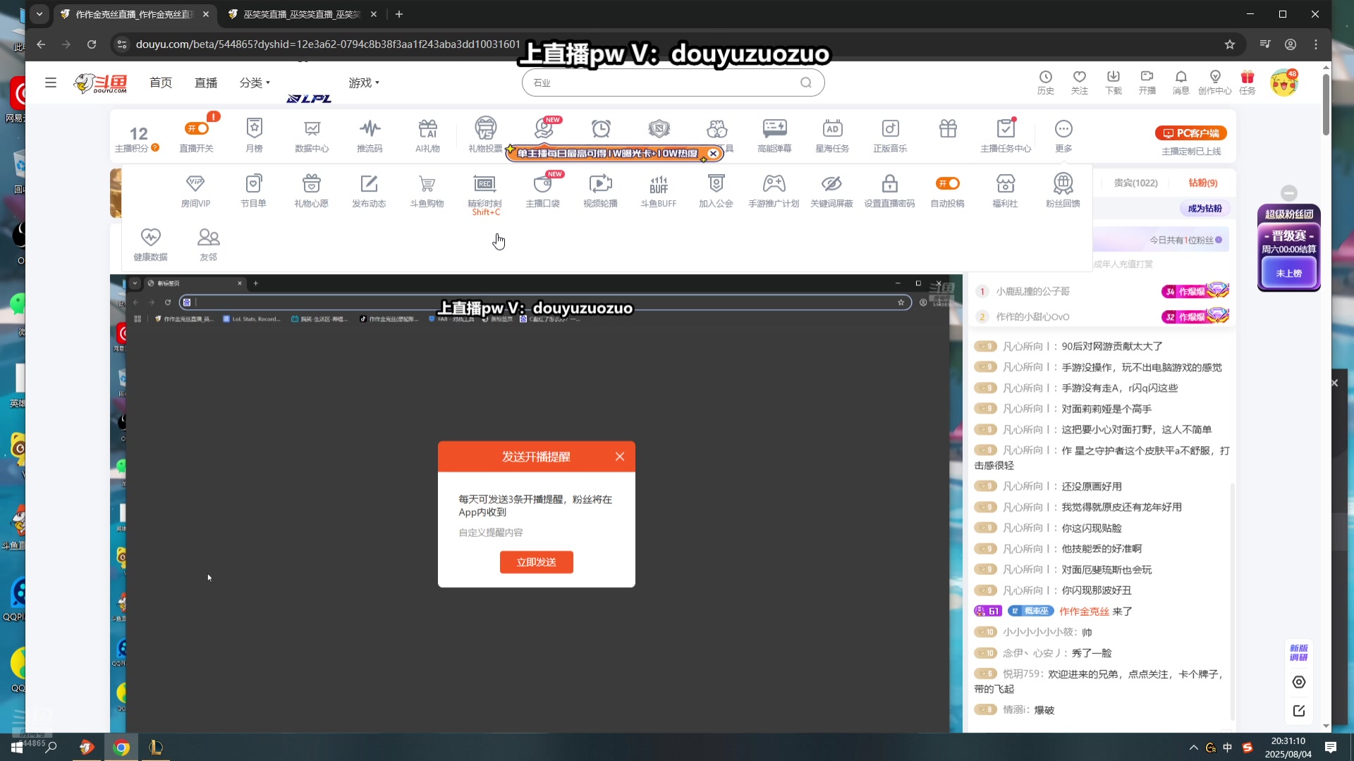Click the alarm clock tool icon
Screen dimensions: 1354x761
pos(601,128)
